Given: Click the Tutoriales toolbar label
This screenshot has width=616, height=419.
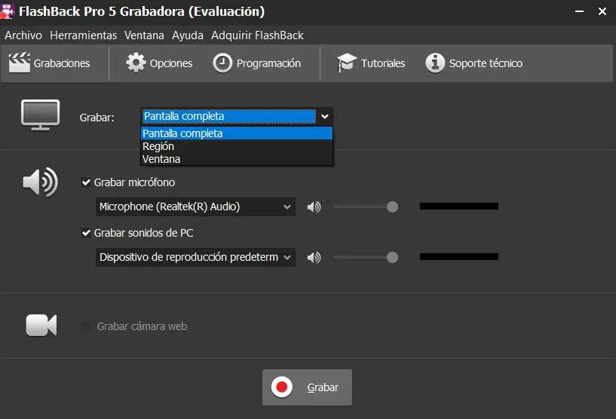Looking at the screenshot, I should pyautogui.click(x=382, y=63).
